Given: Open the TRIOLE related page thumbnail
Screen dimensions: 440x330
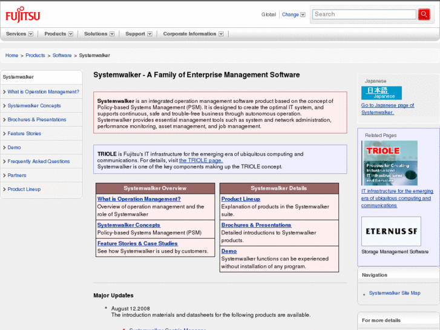Looking at the screenshot, I should tap(389, 163).
